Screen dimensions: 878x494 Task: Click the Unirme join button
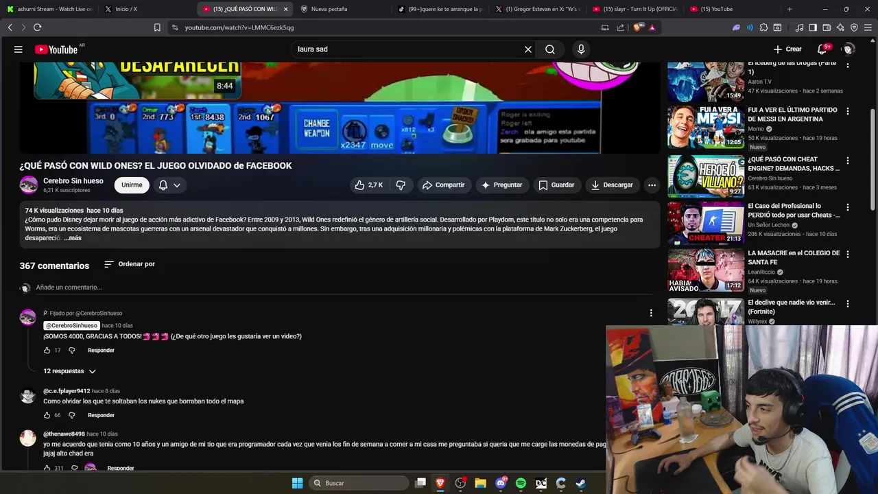click(132, 185)
